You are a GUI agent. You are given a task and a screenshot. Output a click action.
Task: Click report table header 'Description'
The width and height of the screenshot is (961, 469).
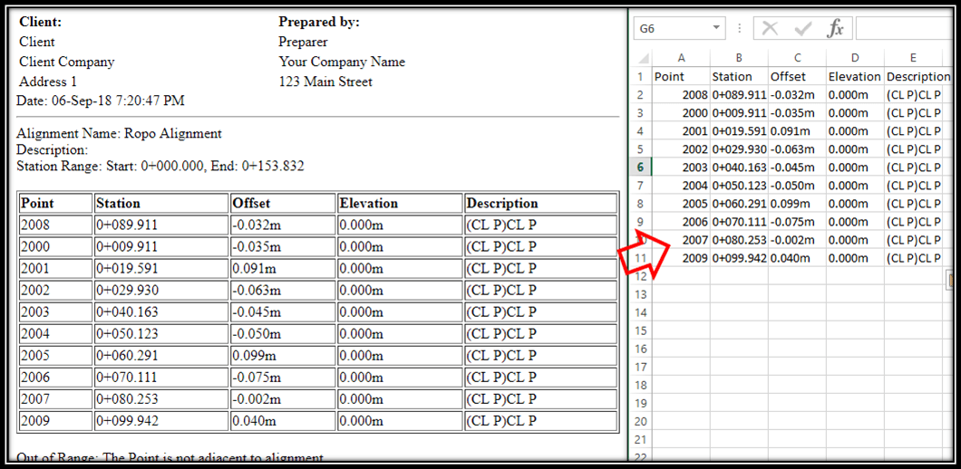click(540, 204)
